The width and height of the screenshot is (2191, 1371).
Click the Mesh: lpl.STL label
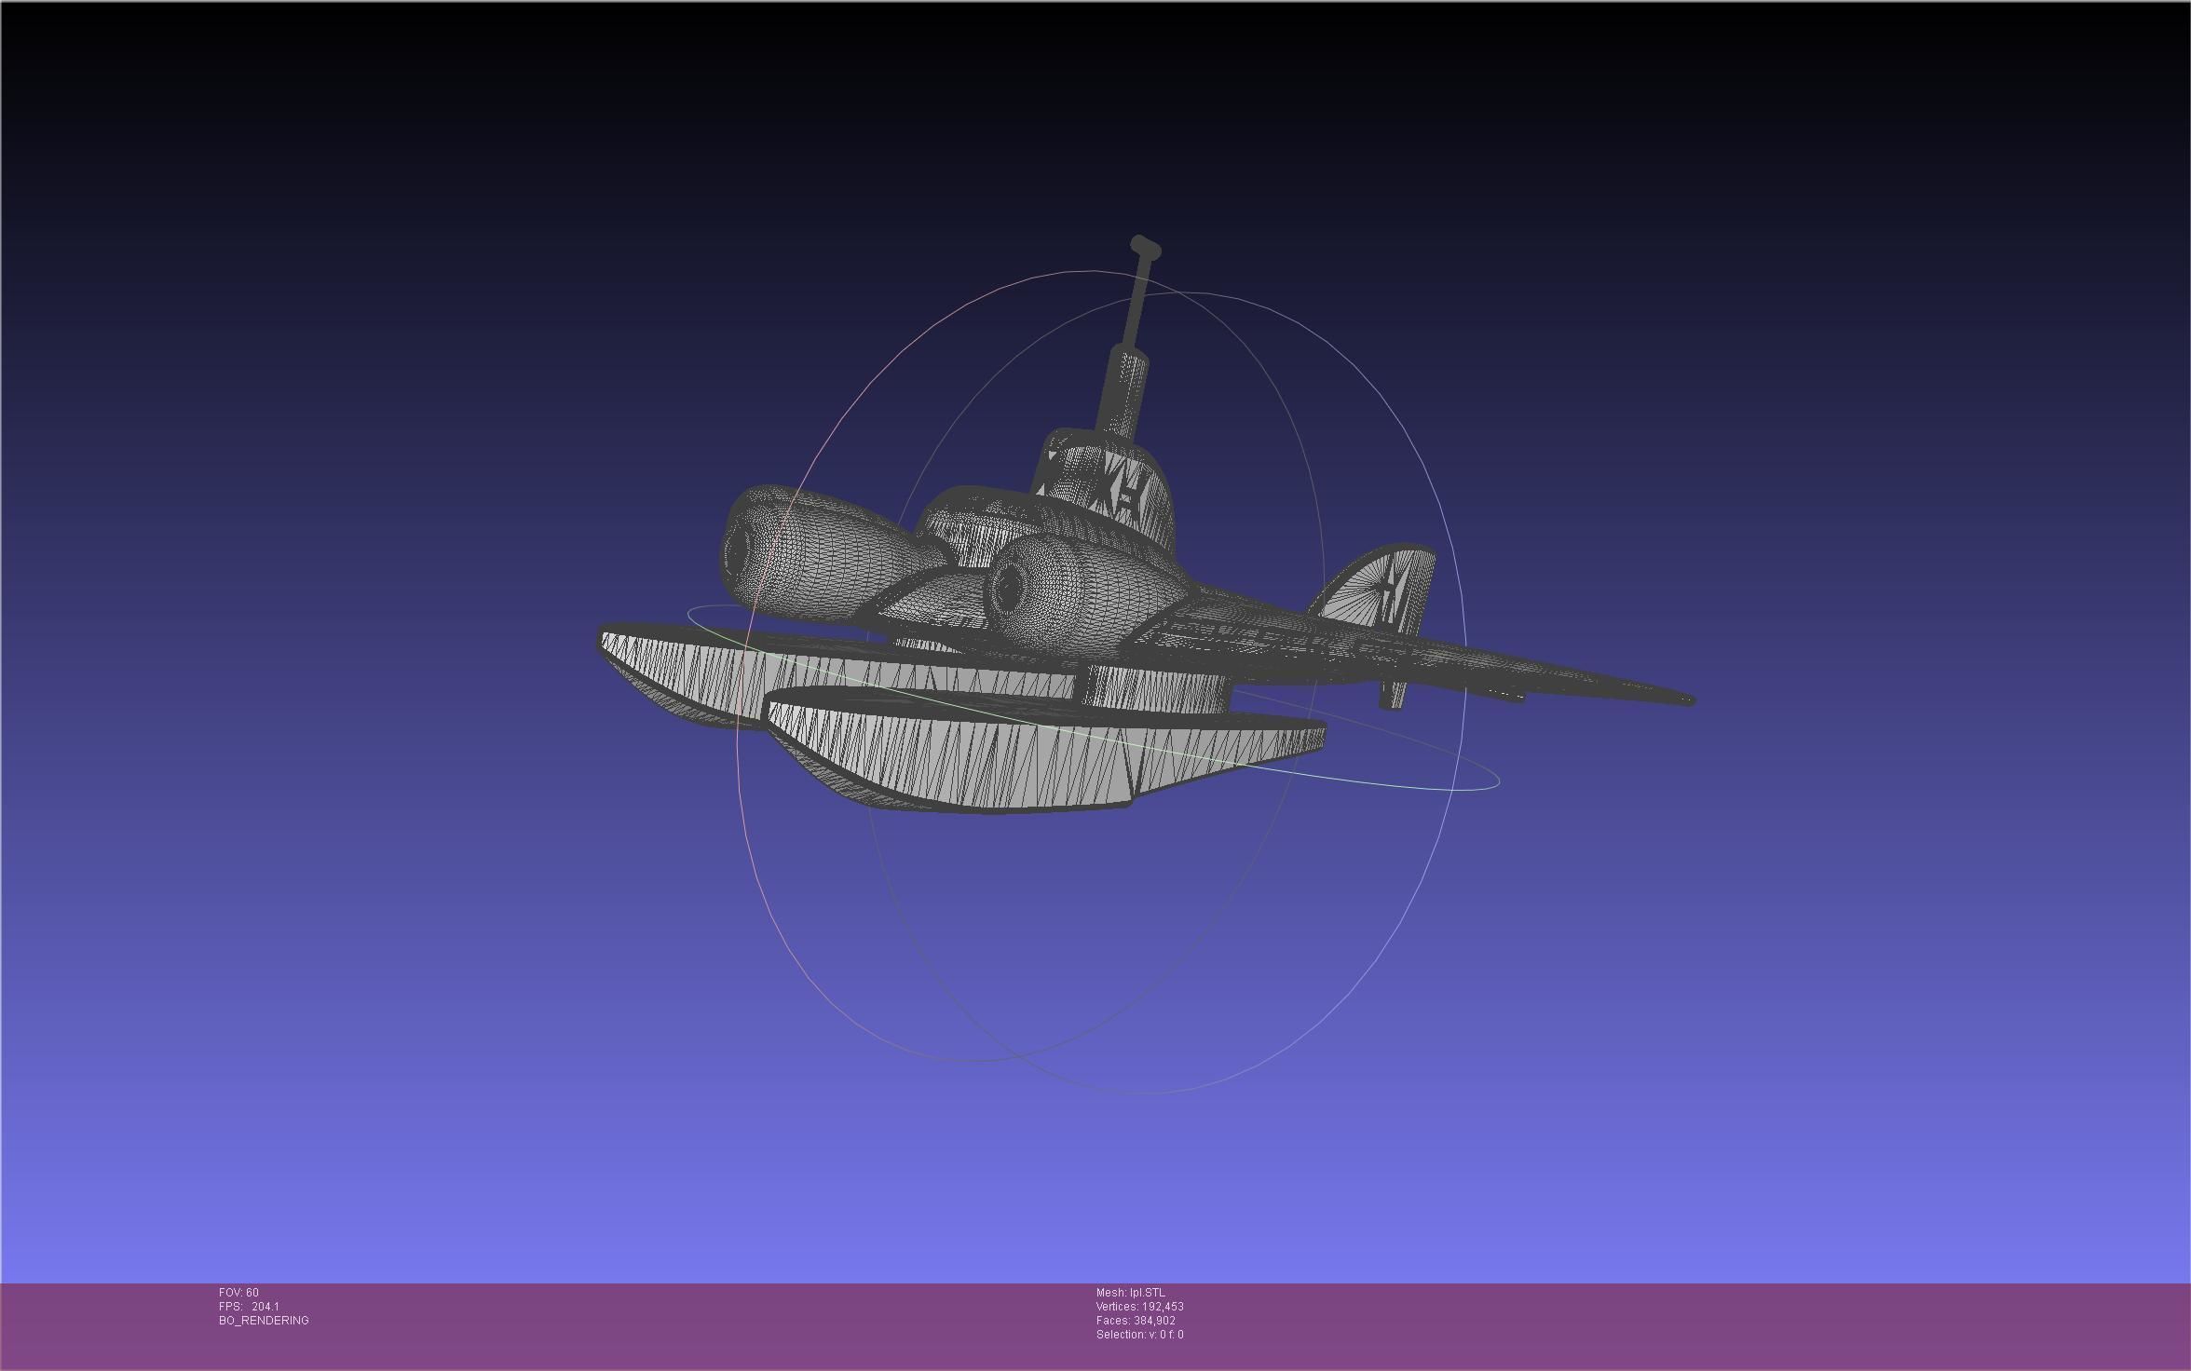[1130, 1293]
